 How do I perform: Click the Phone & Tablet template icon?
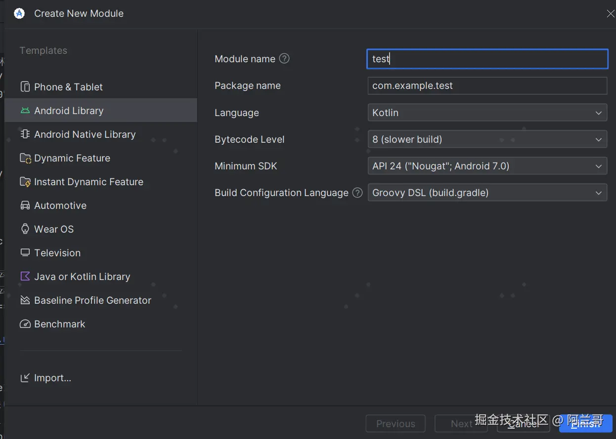pyautogui.click(x=25, y=87)
